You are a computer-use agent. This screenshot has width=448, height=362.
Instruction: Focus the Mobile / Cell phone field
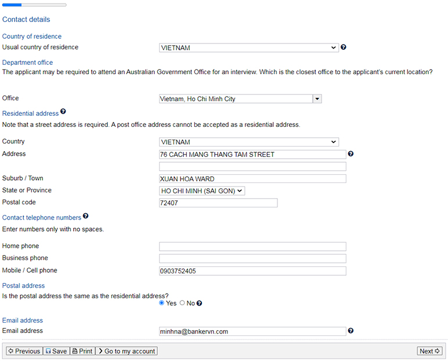coord(252,270)
